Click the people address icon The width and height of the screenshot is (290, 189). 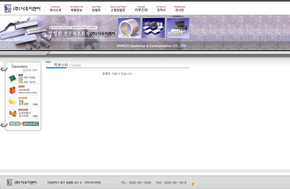12,113
